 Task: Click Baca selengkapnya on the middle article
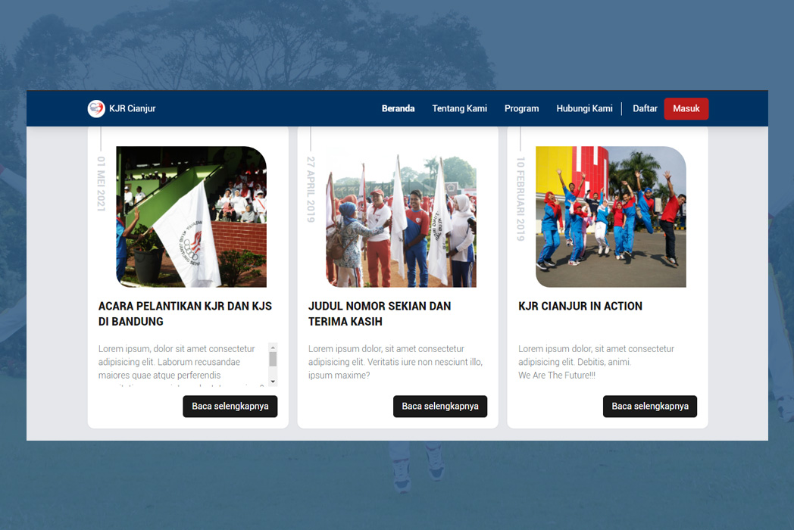[439, 406]
